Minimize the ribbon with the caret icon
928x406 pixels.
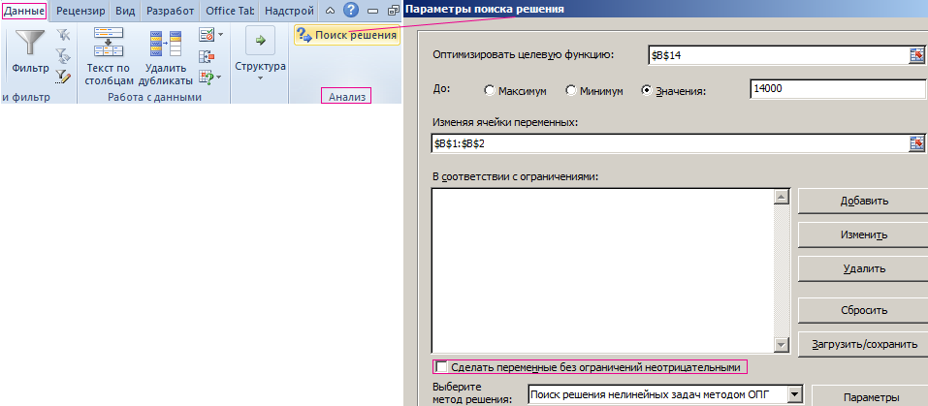(331, 11)
